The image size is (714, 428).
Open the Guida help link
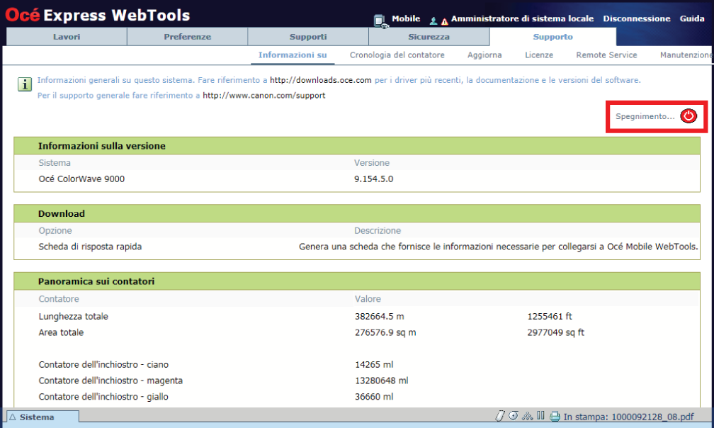[692, 18]
